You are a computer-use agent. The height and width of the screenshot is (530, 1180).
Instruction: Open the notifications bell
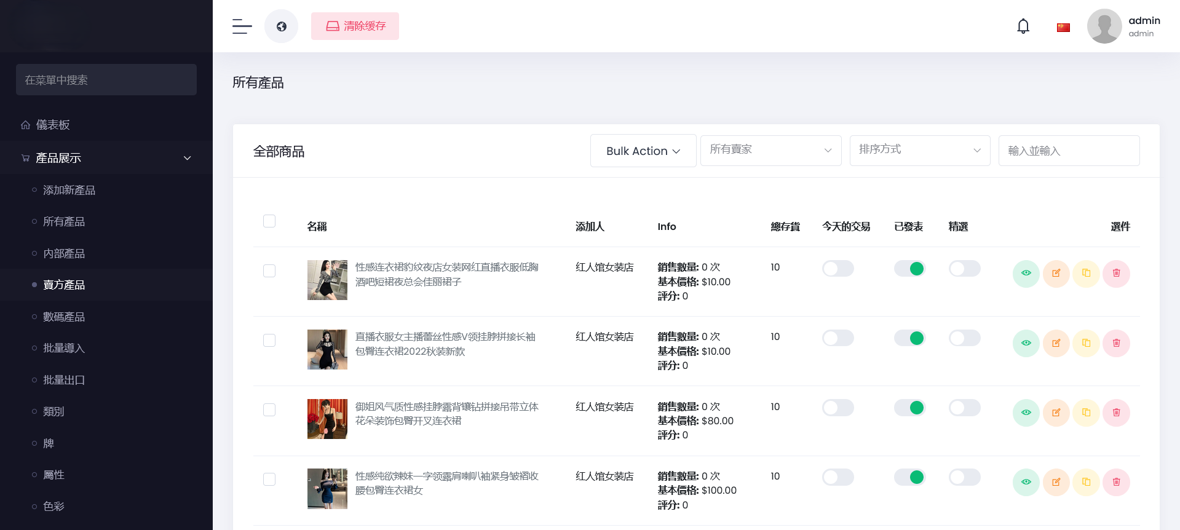tap(1023, 26)
